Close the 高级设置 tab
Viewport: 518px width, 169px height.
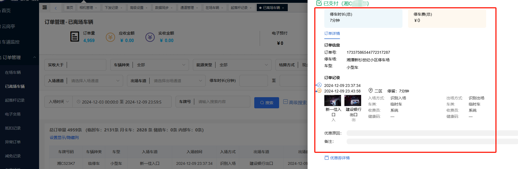pos(147,8)
